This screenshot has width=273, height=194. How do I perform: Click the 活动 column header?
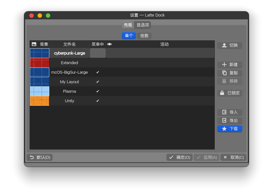coord(164,44)
